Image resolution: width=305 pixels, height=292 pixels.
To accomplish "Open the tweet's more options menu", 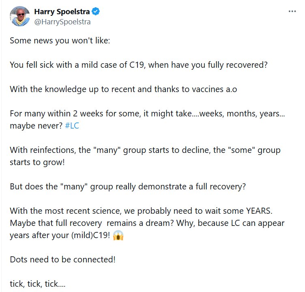I will [x=292, y=11].
